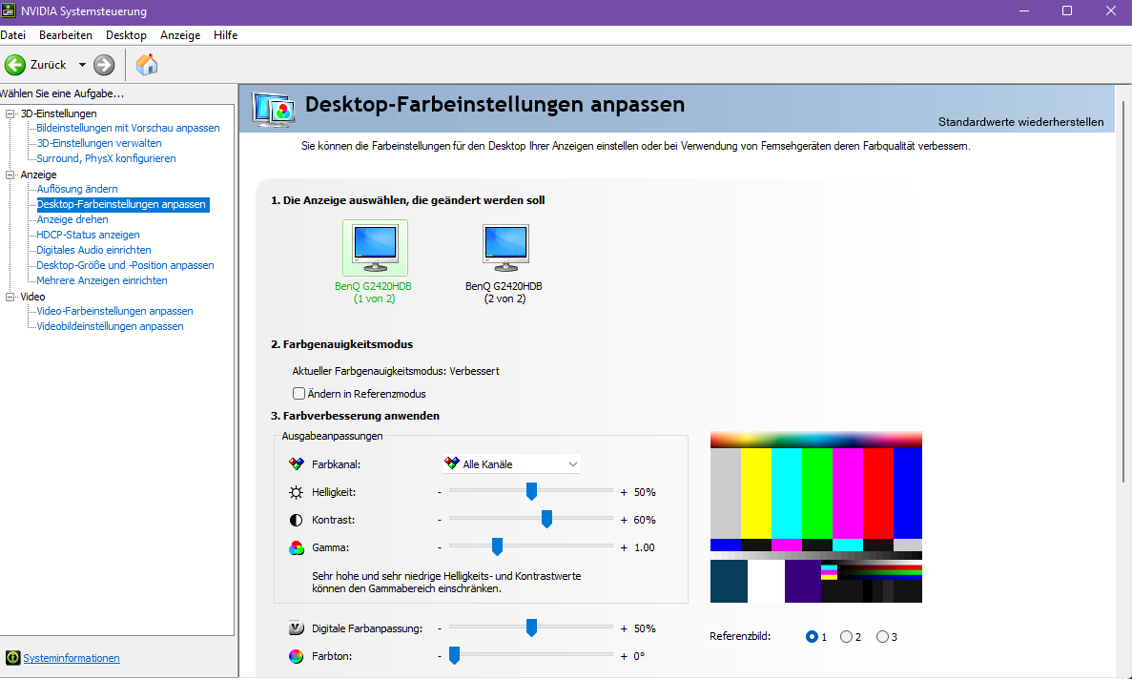Click the Kontrast half-circle icon
The image size is (1132, 679).
point(296,520)
